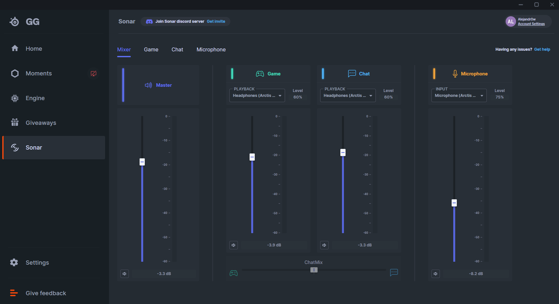The height and width of the screenshot is (304, 559).
Task: Switch to the Microphone tab
Action: click(211, 49)
